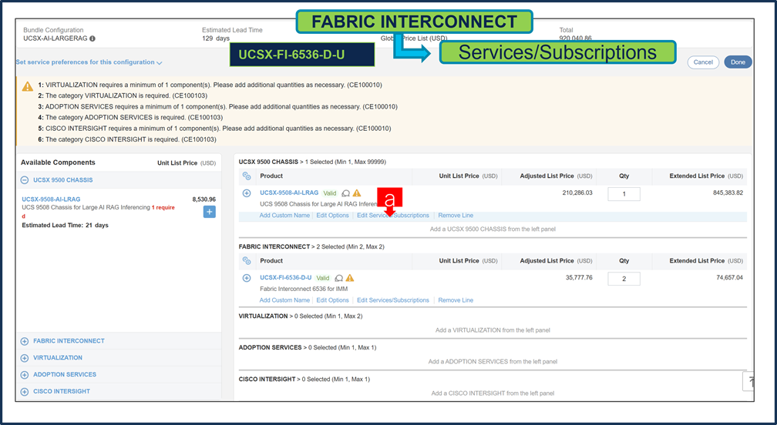Add UCSX-9508-AI-LRAG with the blue plus button
This screenshot has height=425, width=777.
click(209, 212)
